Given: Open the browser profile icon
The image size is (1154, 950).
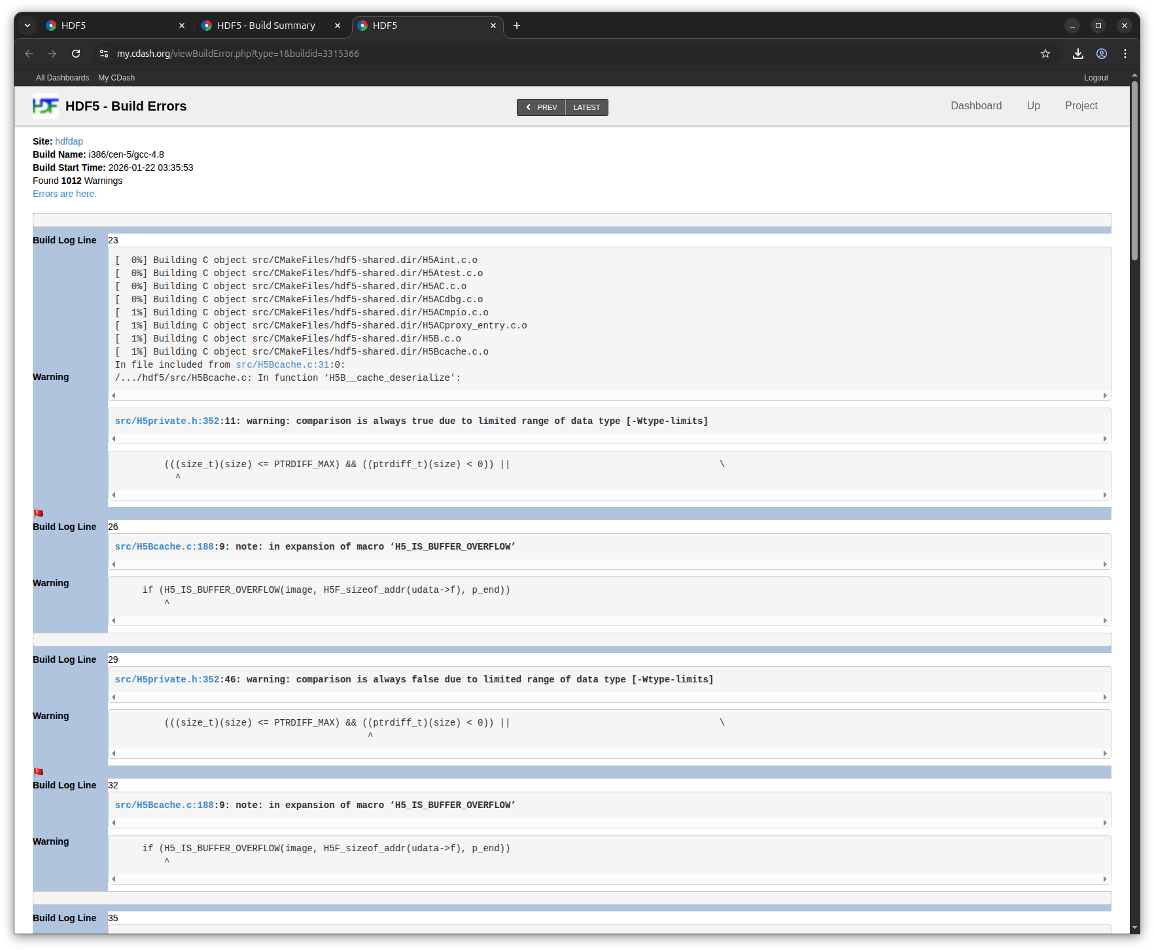Looking at the screenshot, I should click(x=1102, y=54).
